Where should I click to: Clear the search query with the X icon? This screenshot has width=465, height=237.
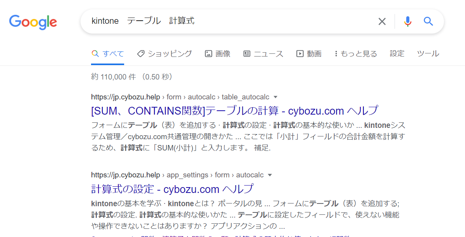point(382,21)
